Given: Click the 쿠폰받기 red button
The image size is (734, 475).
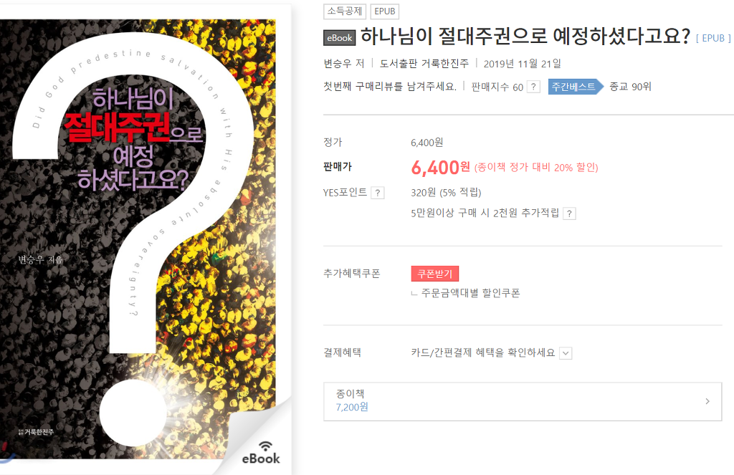Looking at the screenshot, I should tap(435, 274).
